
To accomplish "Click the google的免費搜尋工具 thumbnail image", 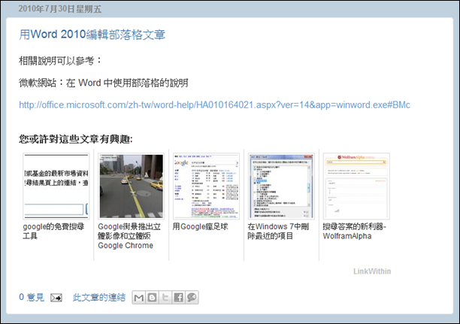I will tap(56, 186).
